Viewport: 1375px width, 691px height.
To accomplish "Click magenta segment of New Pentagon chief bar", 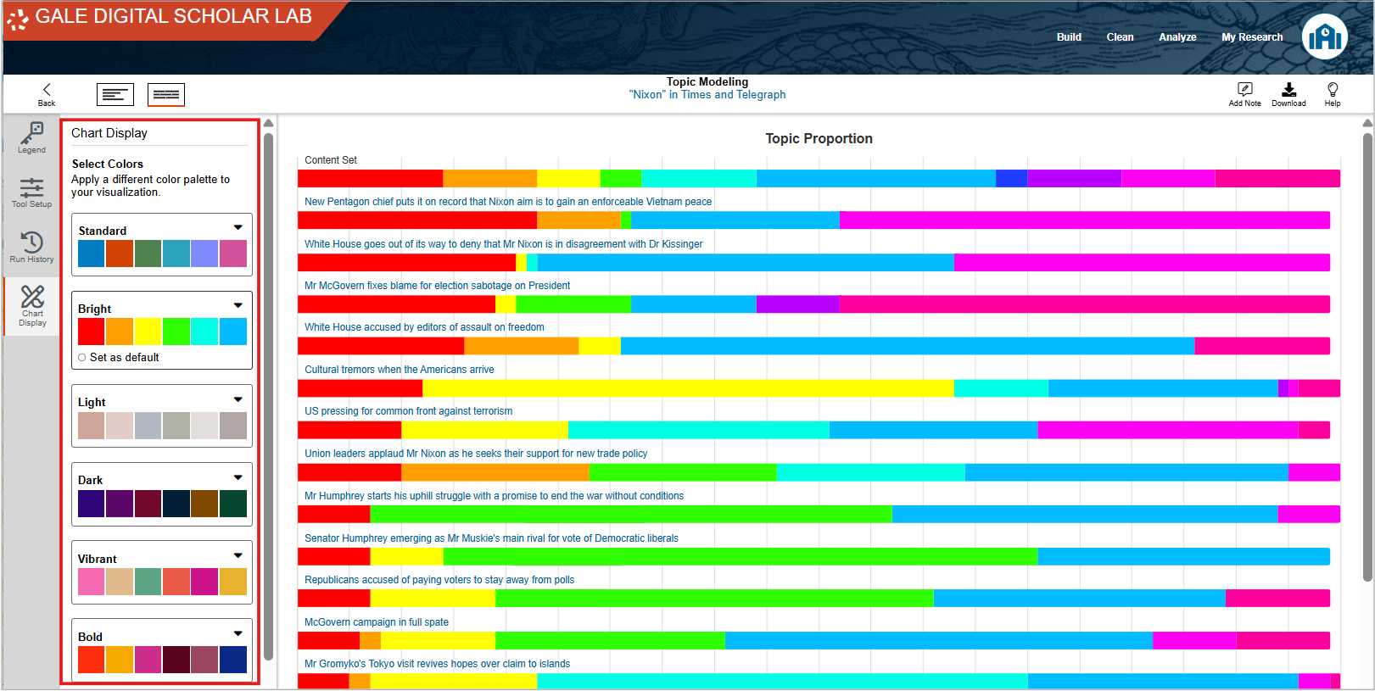I will (1084, 220).
